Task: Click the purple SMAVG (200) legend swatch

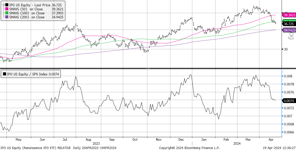Action: point(7,17)
